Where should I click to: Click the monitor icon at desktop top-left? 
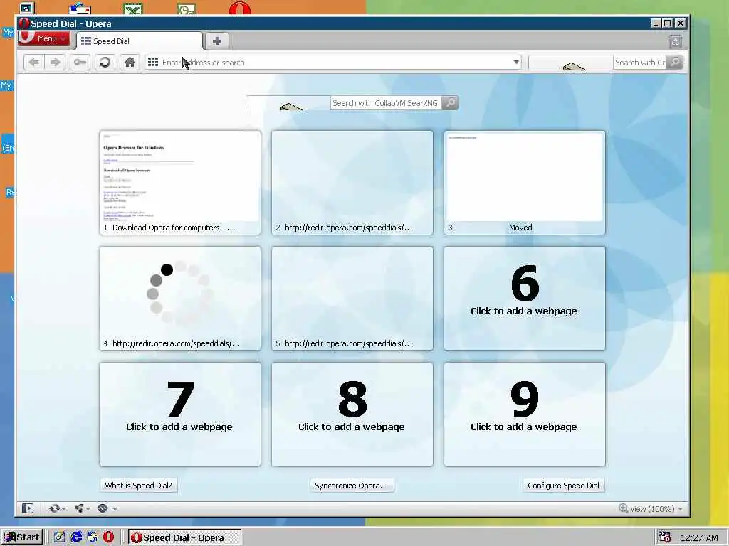[x=27, y=8]
